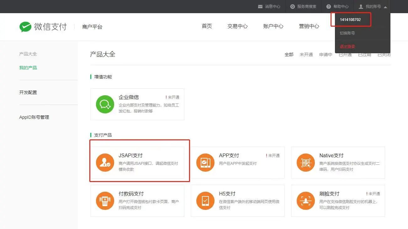Open 营销中心 in the top navigation
This screenshot has width=408, height=229.
click(x=309, y=26)
